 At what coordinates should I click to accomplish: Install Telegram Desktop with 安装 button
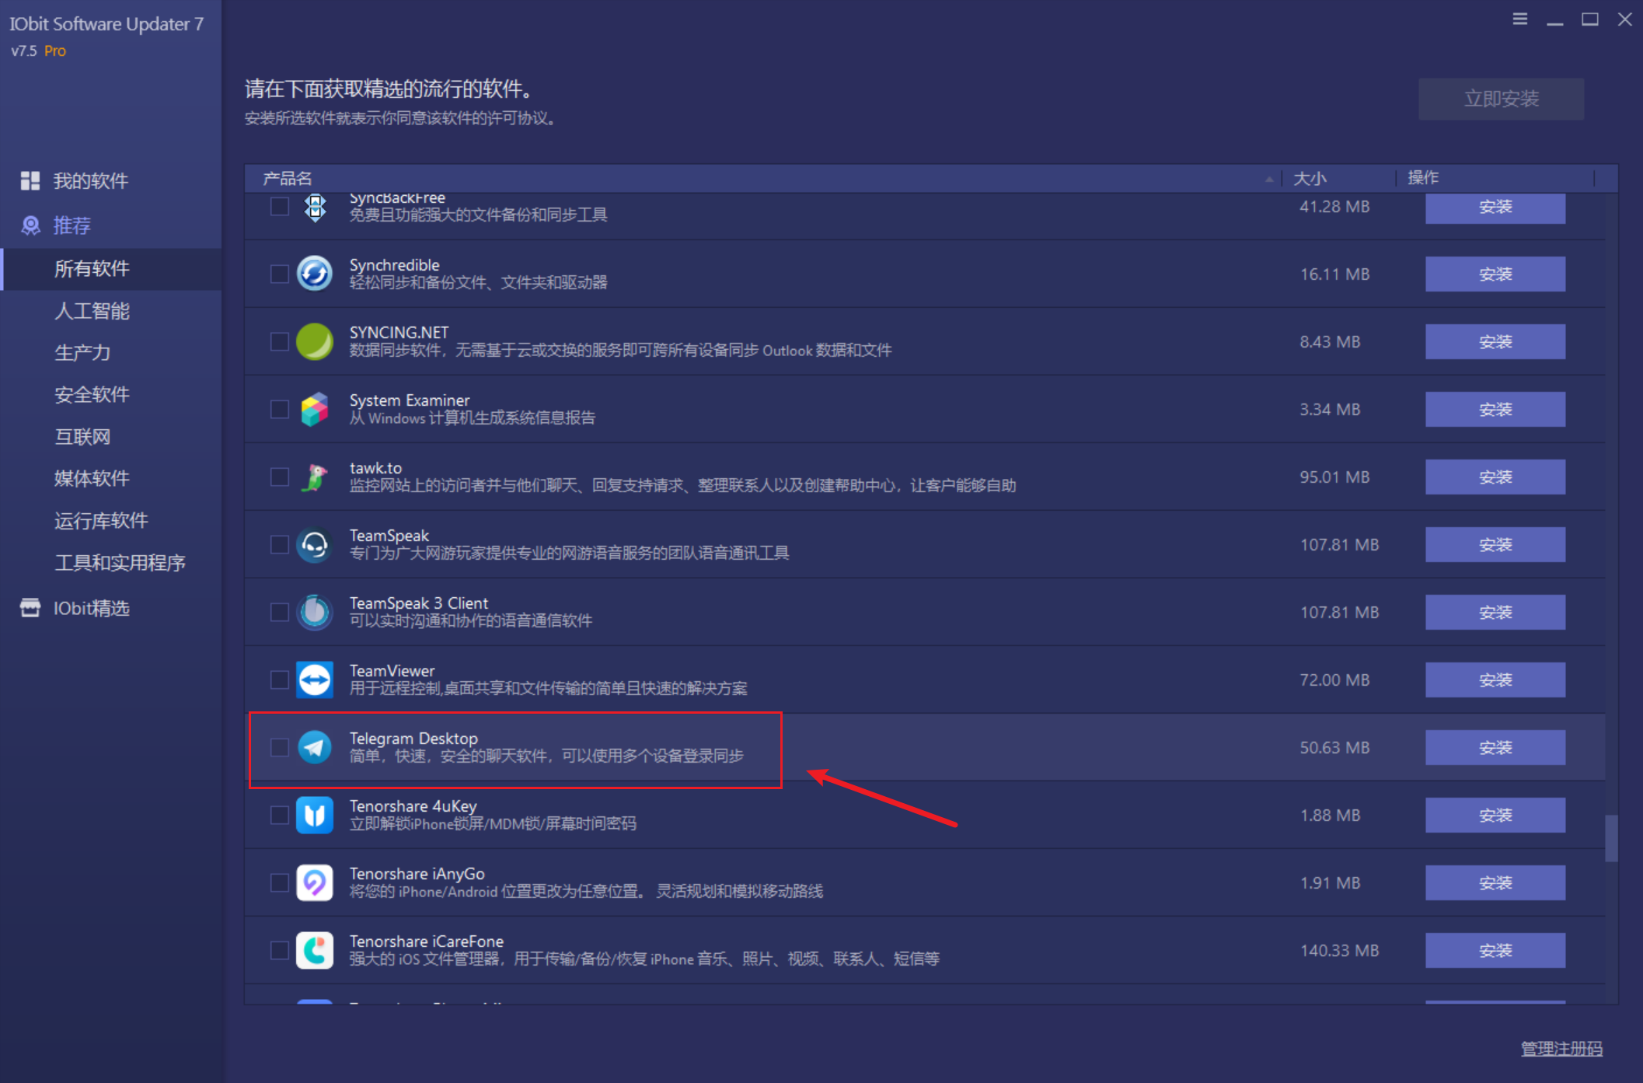[1495, 747]
